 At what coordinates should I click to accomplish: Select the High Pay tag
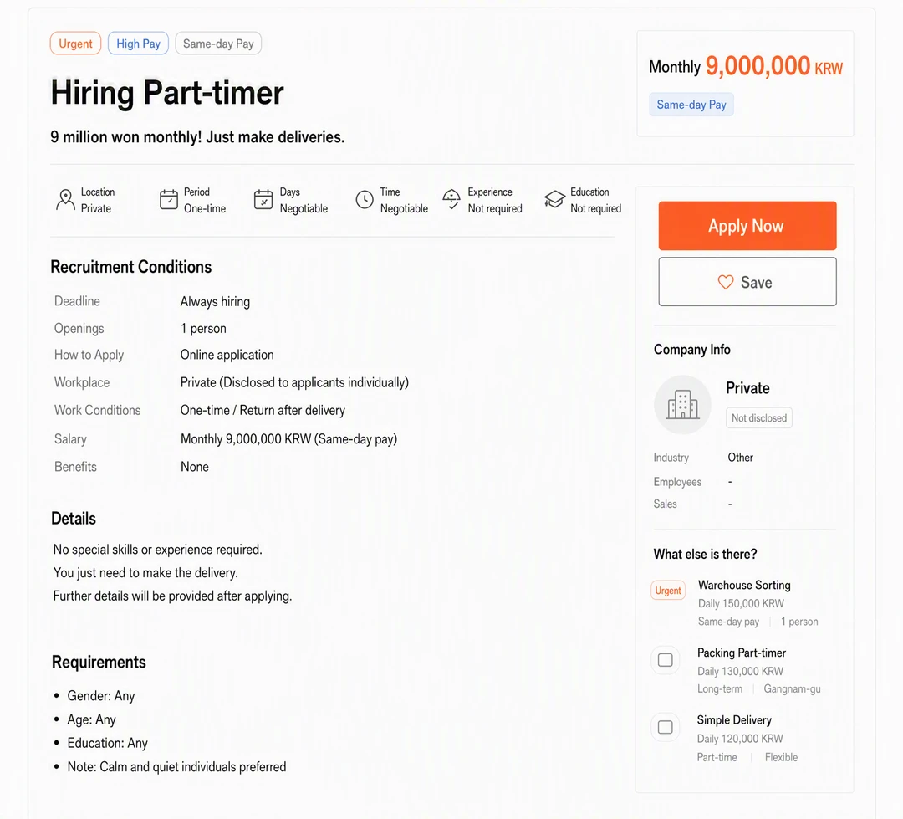tap(138, 44)
